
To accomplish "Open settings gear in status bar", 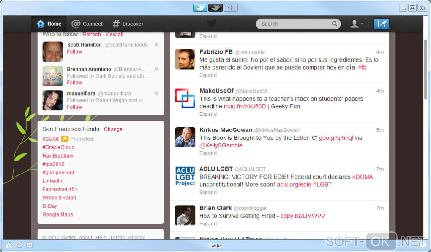I will point(30,245).
